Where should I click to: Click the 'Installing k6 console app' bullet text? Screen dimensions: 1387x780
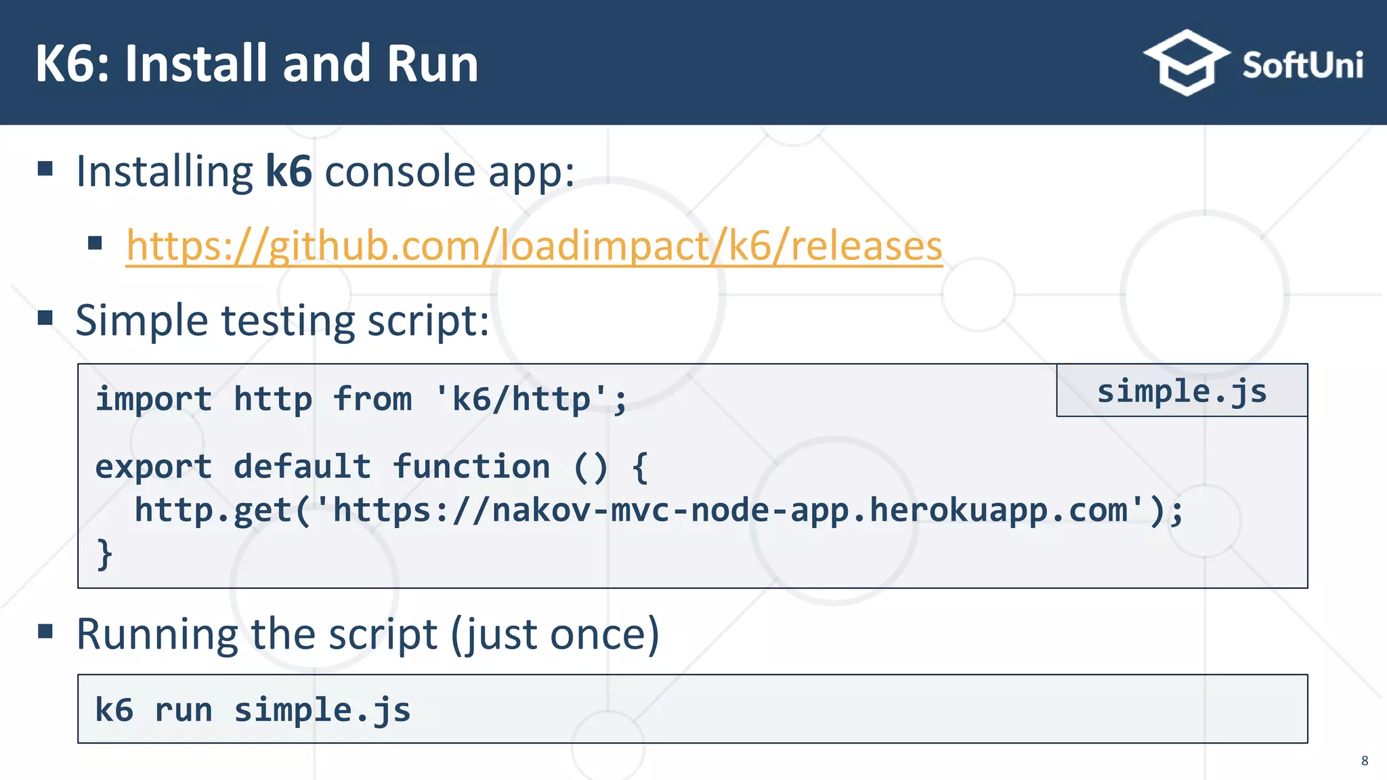pyautogui.click(x=325, y=171)
